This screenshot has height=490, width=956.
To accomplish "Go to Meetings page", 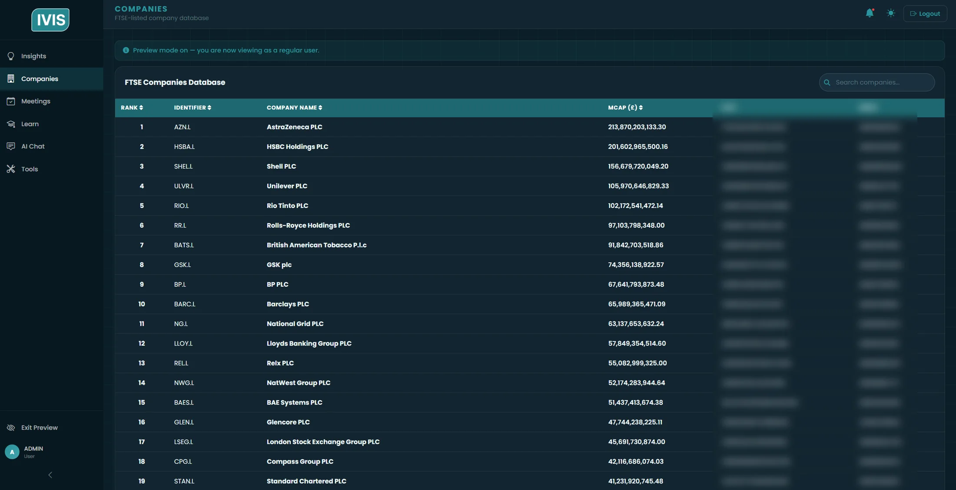I will 51,101.
